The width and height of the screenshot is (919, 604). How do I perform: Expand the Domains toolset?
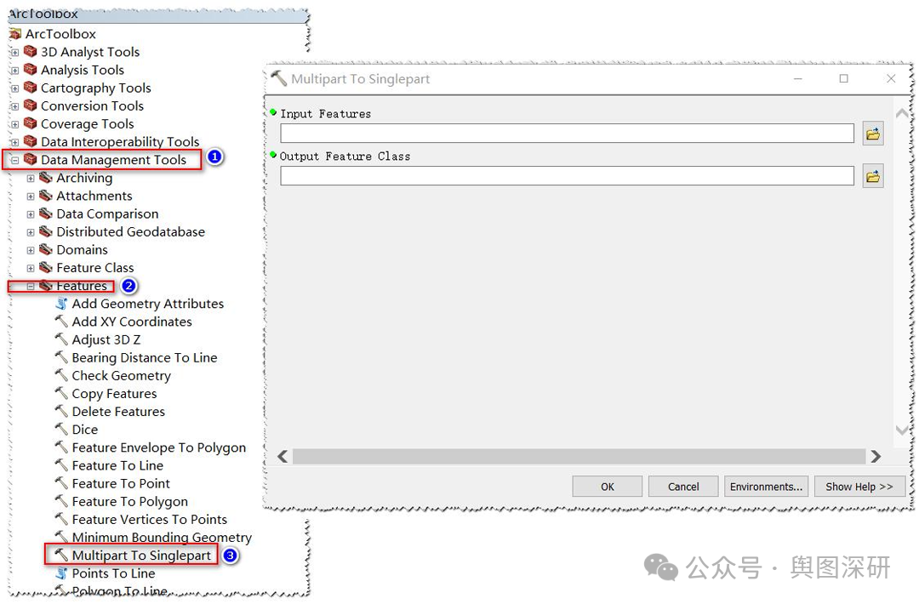tap(31, 250)
